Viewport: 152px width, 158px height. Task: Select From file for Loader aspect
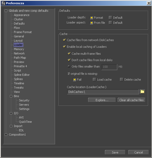point(91,23)
